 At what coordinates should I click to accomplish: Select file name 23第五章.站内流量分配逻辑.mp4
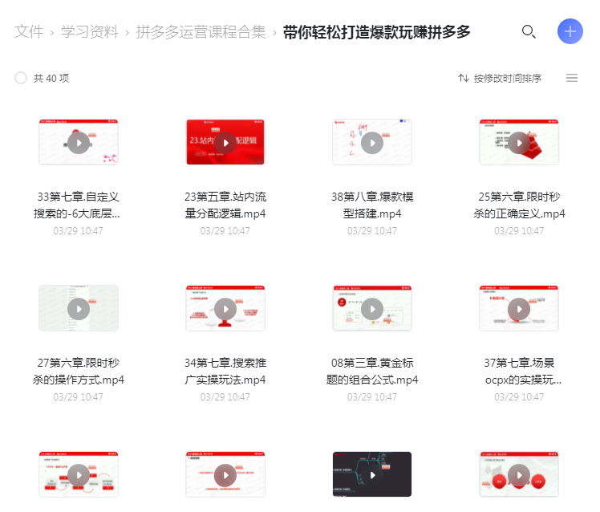click(x=225, y=205)
